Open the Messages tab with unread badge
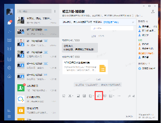Viewport: 161px width, 123px height. pyautogui.click(x=9, y=23)
